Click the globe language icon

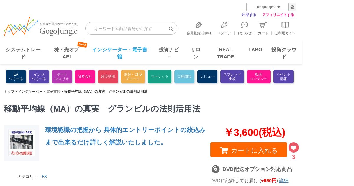tap(292, 7)
